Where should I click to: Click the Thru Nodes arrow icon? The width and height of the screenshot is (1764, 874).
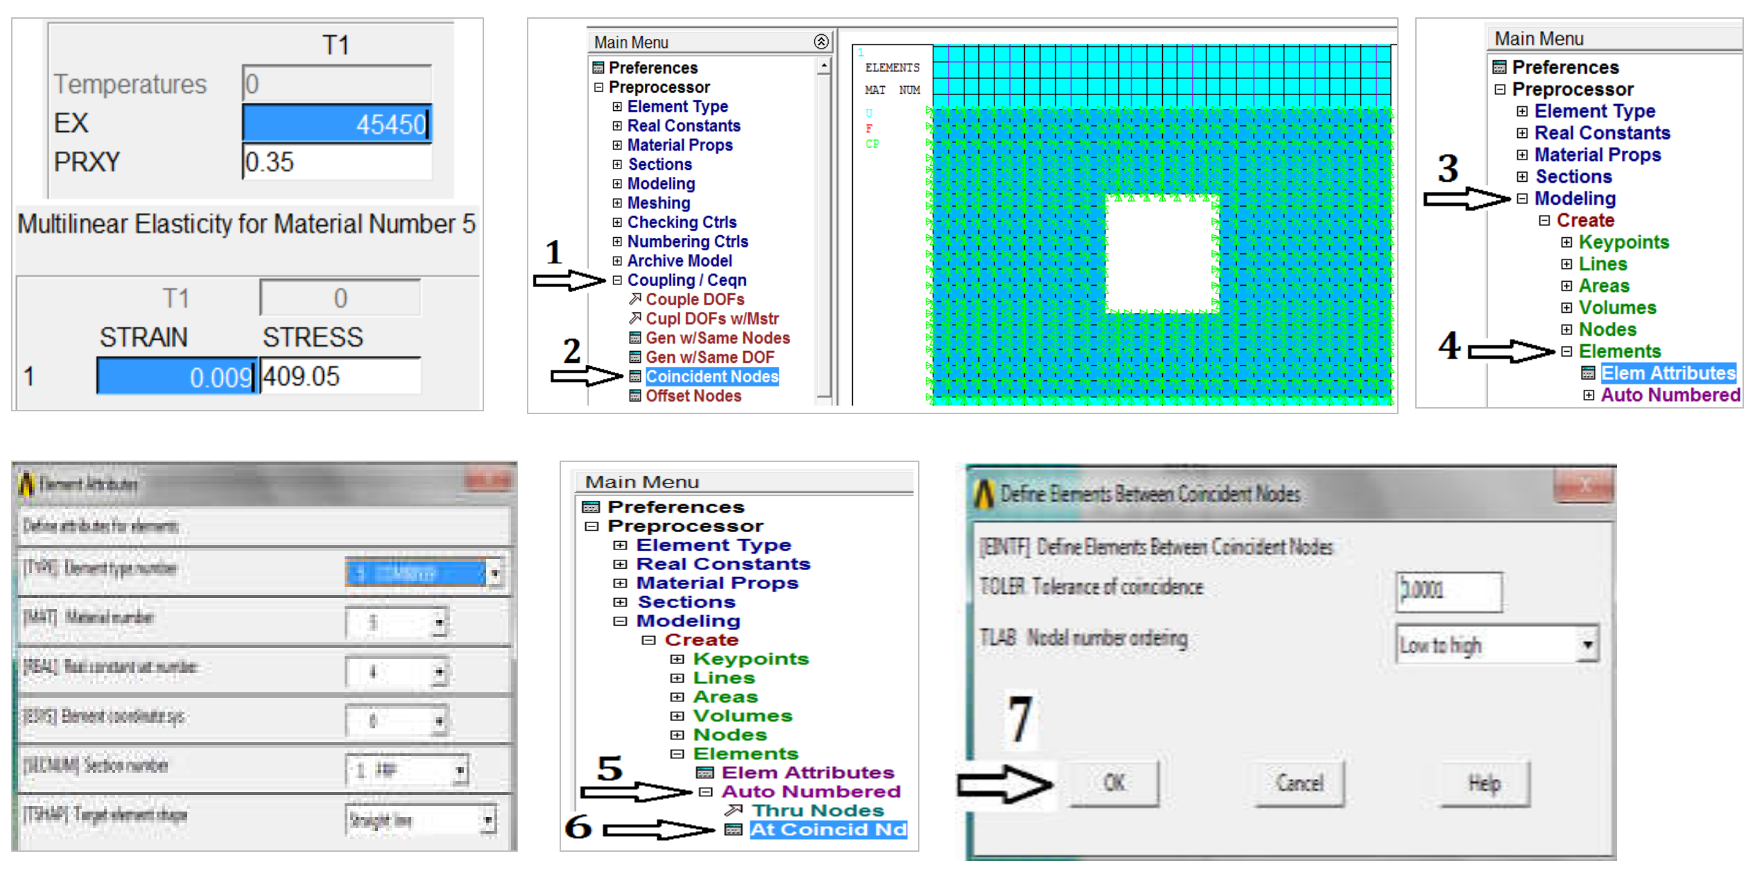pos(733,810)
